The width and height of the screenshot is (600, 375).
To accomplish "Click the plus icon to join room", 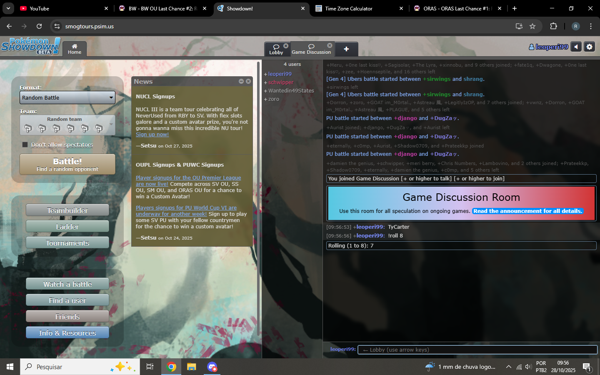I will pyautogui.click(x=346, y=49).
